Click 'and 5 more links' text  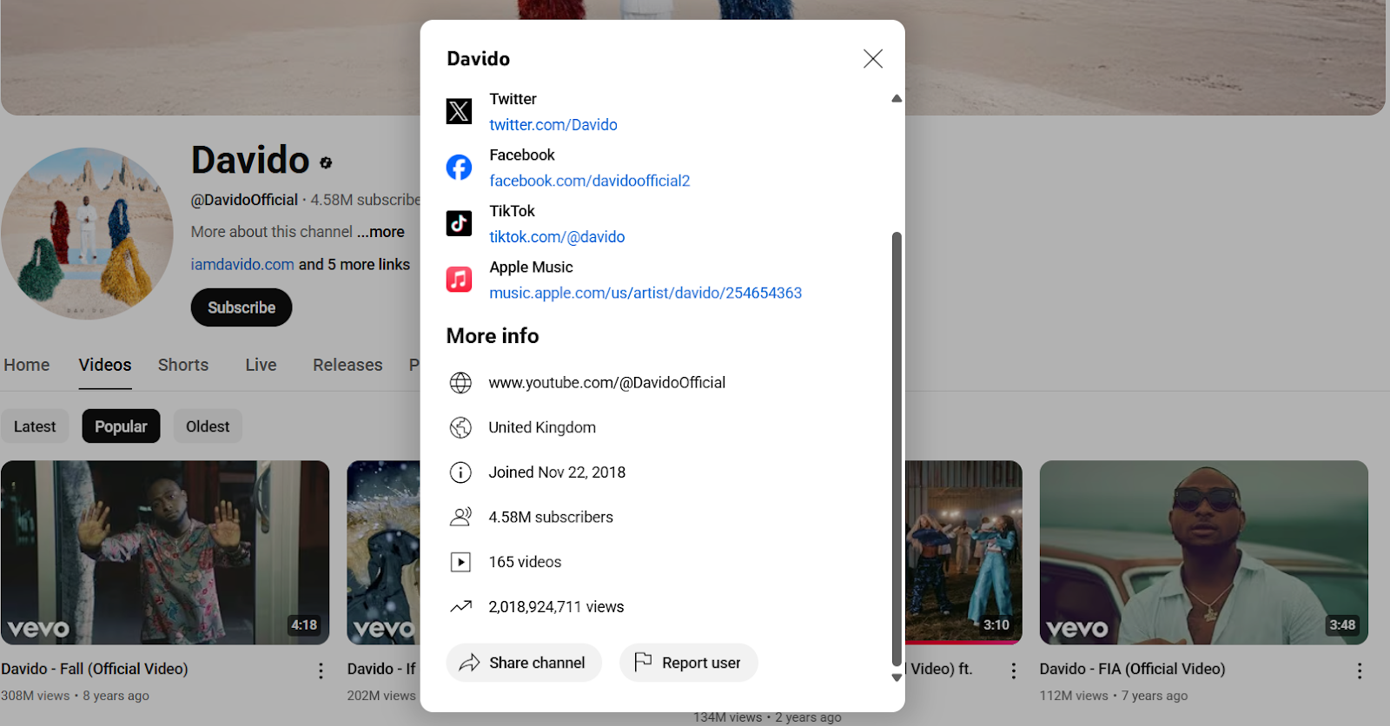coord(354,264)
